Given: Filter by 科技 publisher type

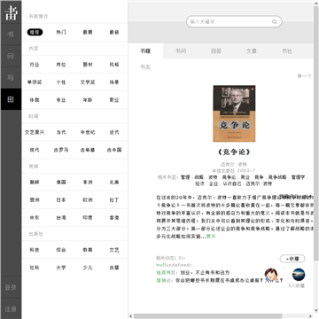Looking at the screenshot, I should click(35, 250).
